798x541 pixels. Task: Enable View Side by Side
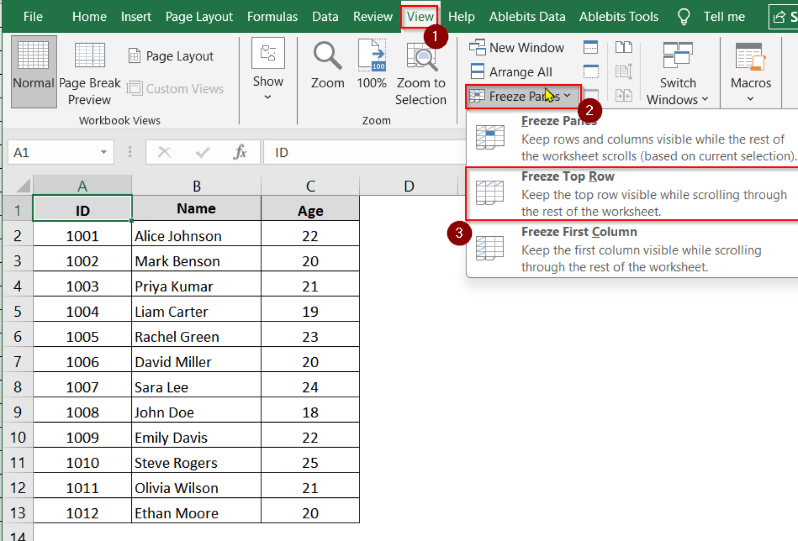coord(623,47)
